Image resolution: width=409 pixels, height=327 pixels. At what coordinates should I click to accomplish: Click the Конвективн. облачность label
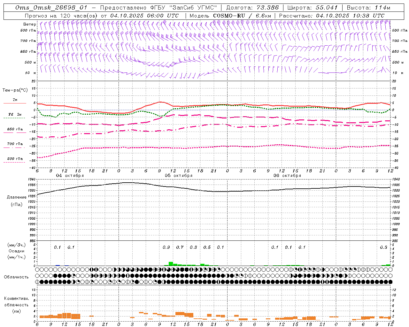point(16,302)
